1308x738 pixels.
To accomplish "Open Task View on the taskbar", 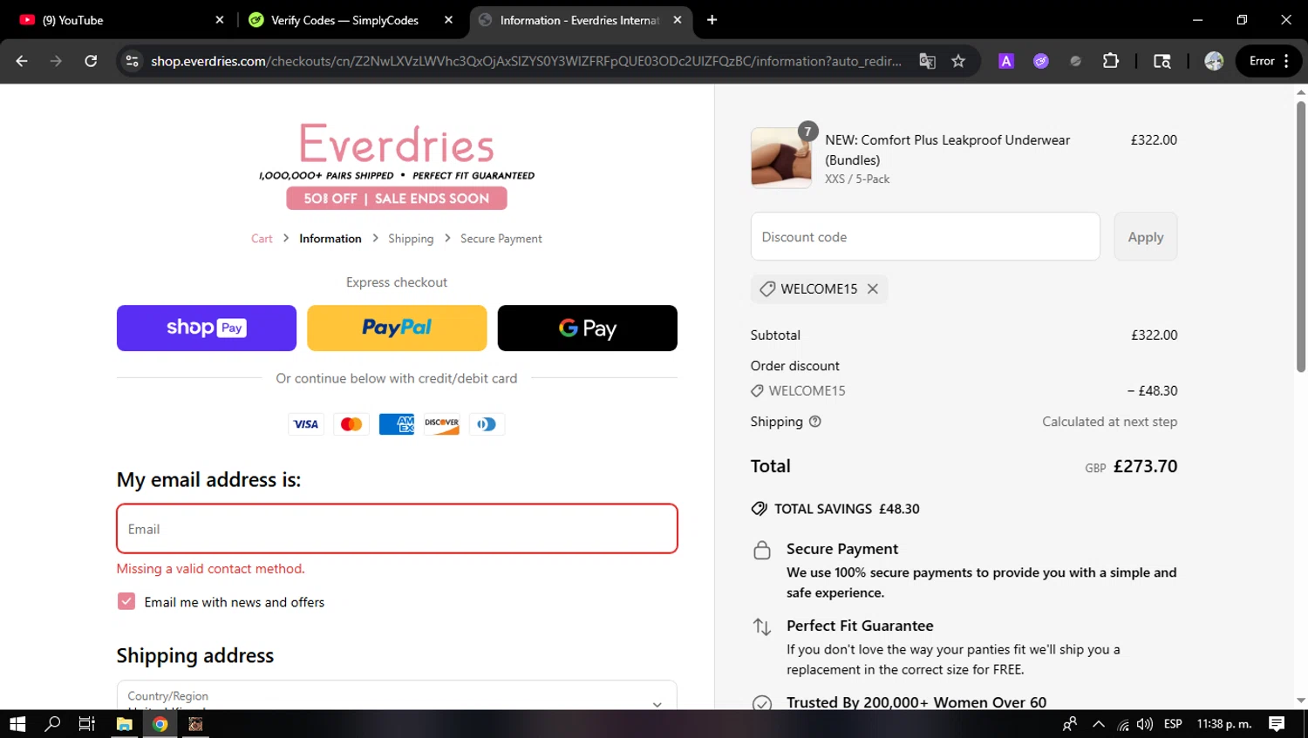I will coord(86,724).
